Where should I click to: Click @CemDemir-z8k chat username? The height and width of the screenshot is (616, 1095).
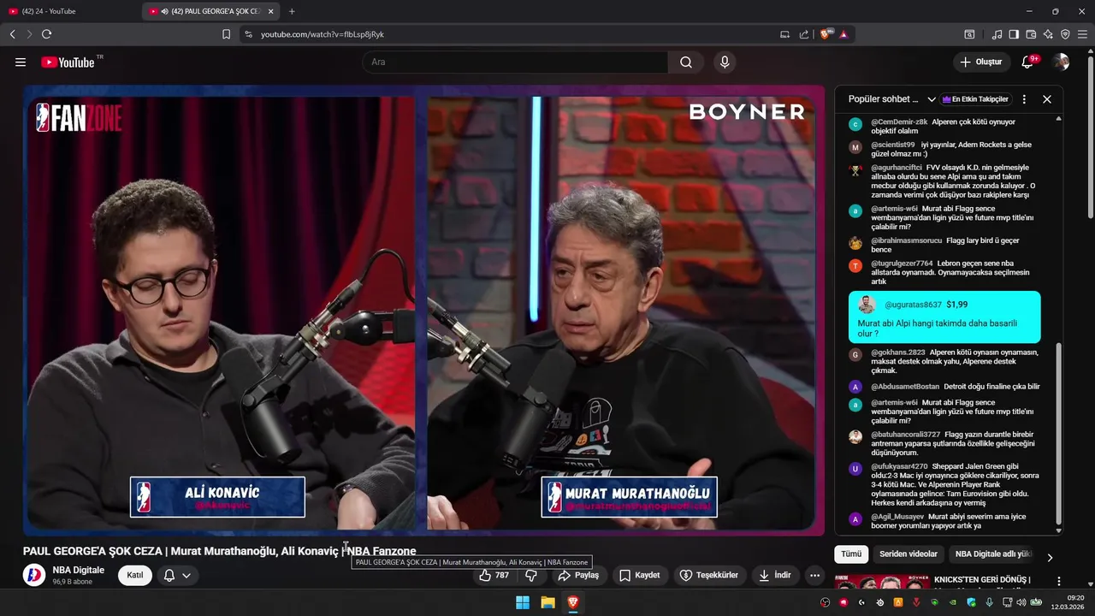click(899, 122)
